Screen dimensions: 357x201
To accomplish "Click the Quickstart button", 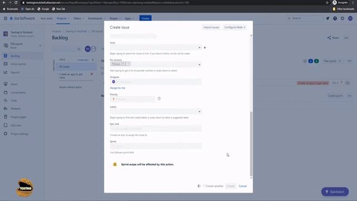I will click(335, 192).
